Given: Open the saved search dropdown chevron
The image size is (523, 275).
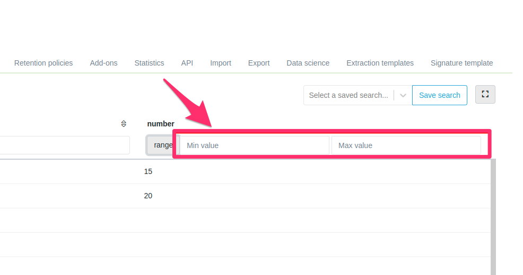Looking at the screenshot, I should 403,95.
